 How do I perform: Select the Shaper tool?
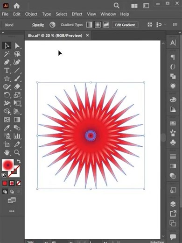tap(7, 87)
